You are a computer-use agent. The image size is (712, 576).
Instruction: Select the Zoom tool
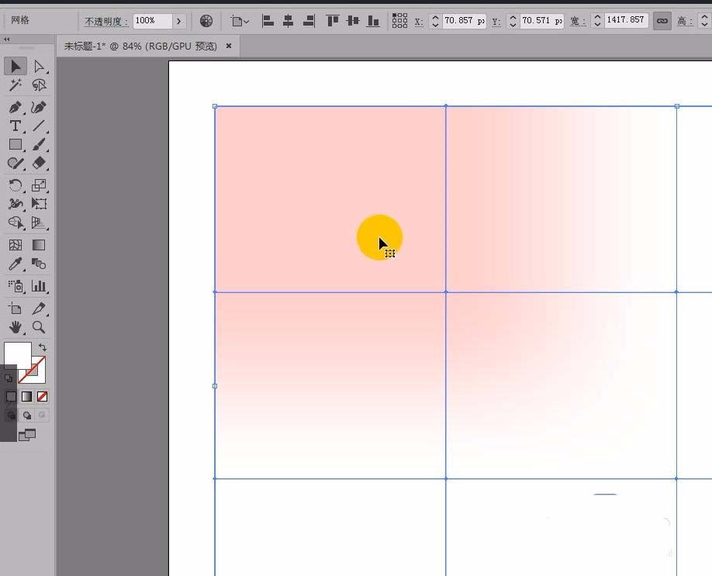click(39, 327)
